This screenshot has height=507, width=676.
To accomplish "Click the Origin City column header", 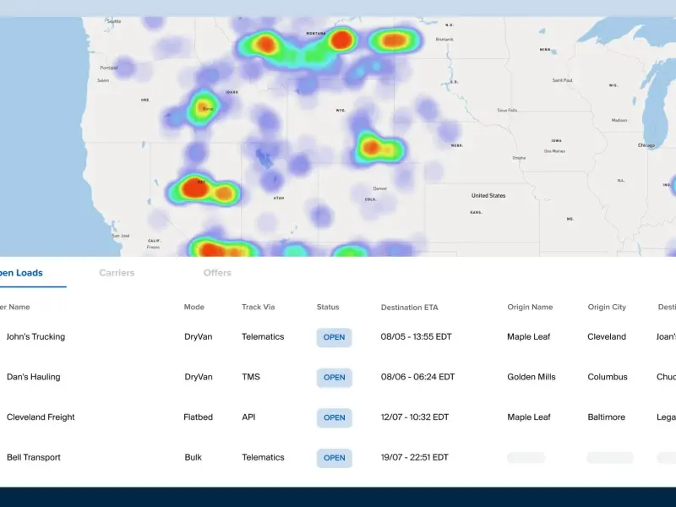I will (x=607, y=308).
